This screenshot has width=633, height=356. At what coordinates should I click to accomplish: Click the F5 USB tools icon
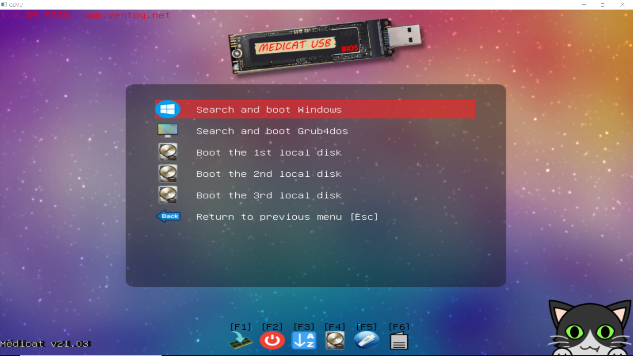pos(367,341)
